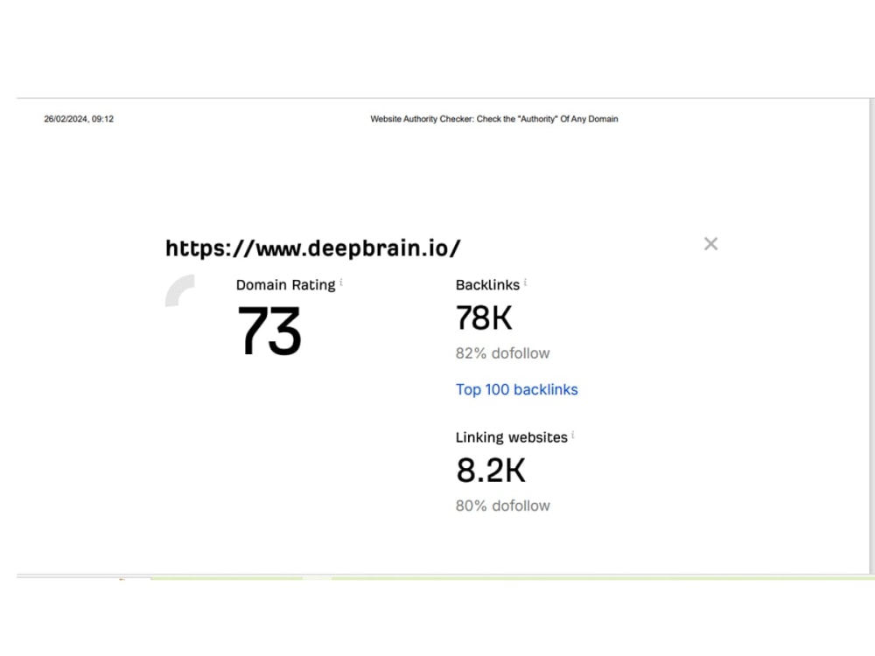Click the Linking websites label
Viewport: 875px width, 656px height.
(x=511, y=437)
